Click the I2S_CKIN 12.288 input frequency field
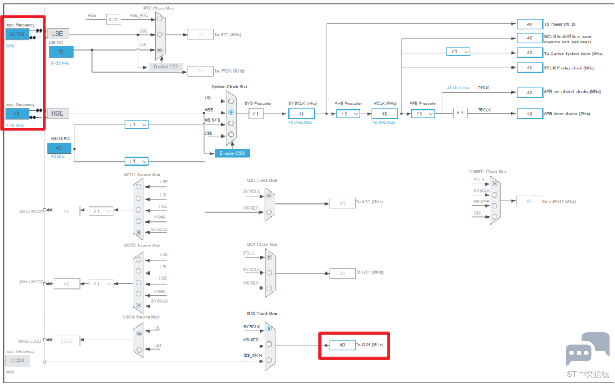This screenshot has width=615, height=384. coord(18,360)
